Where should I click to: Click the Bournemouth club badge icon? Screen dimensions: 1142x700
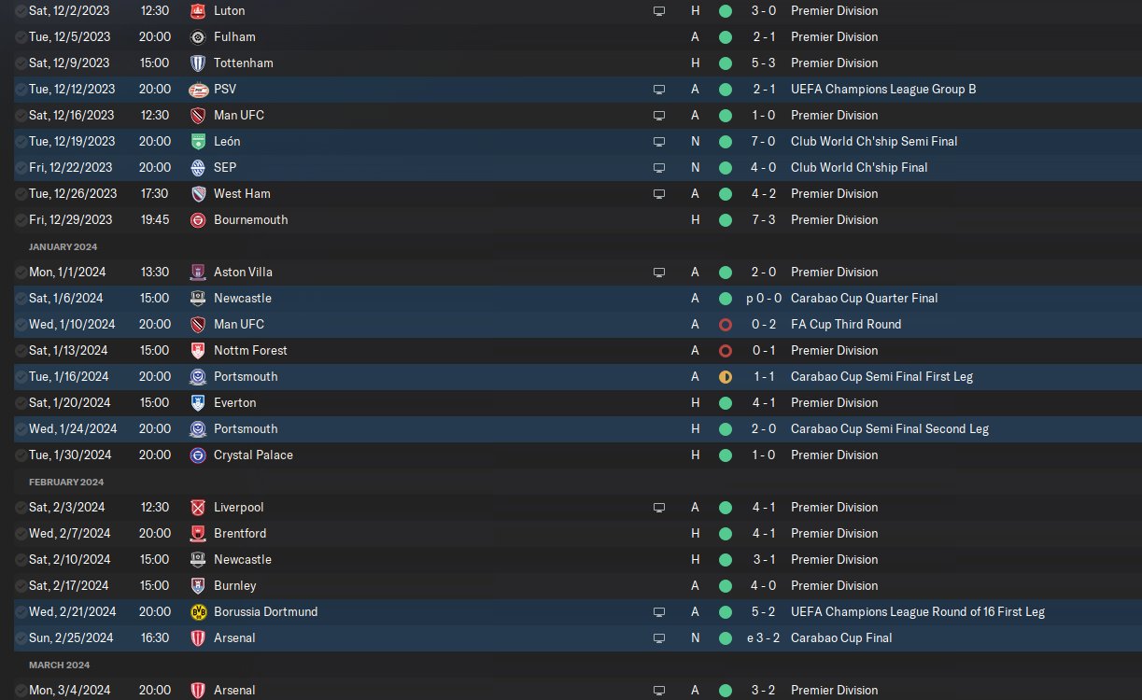[x=197, y=220]
